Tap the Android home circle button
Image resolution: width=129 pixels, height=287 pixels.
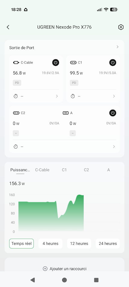tap(64, 280)
